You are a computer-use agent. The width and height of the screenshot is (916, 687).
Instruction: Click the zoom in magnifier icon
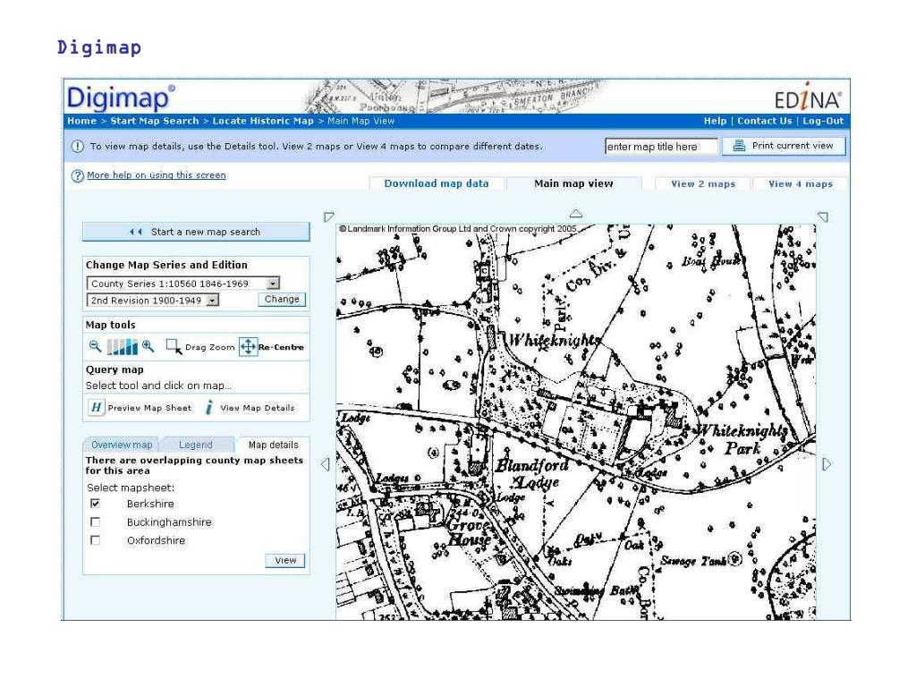coord(148,346)
